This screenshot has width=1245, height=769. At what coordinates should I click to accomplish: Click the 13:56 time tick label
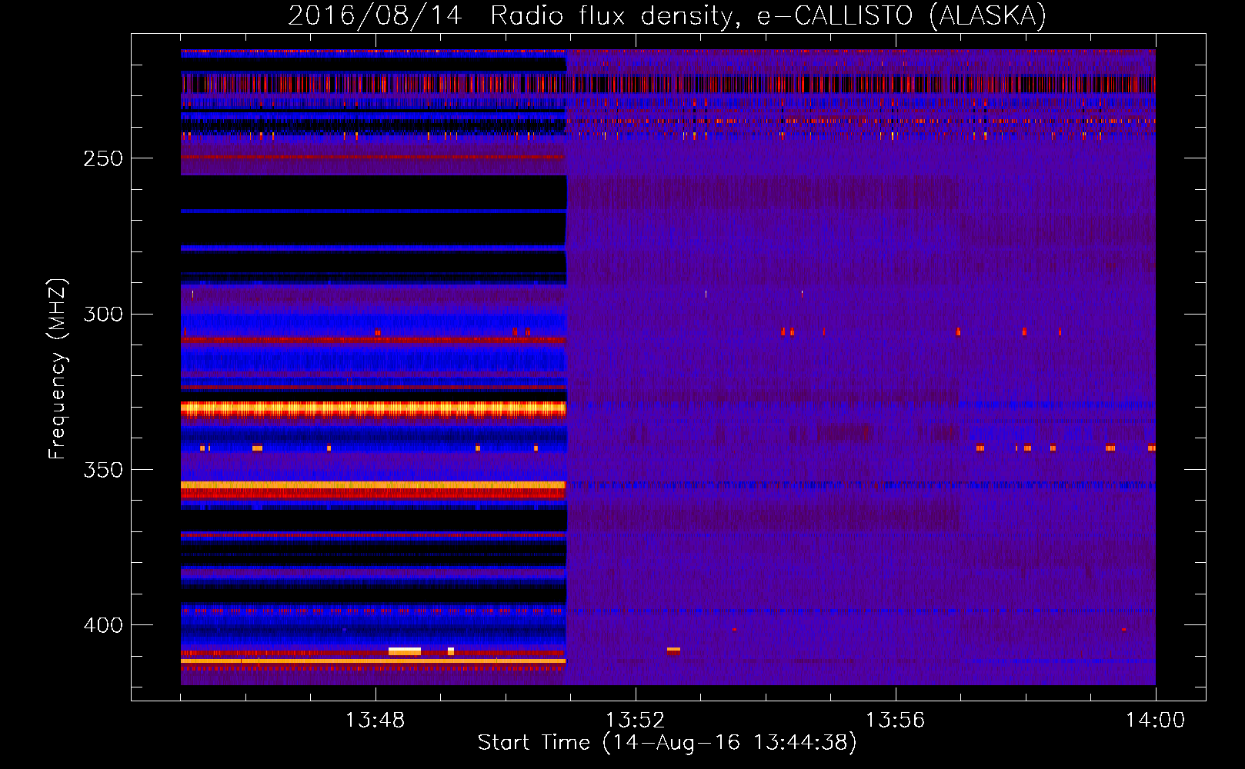point(896,721)
